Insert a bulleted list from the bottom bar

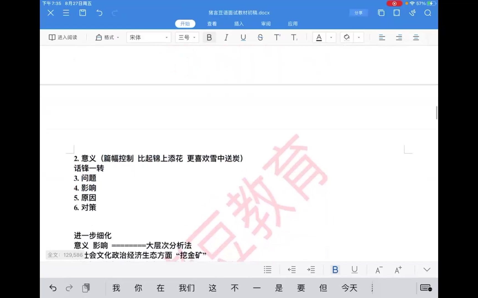coord(267,270)
